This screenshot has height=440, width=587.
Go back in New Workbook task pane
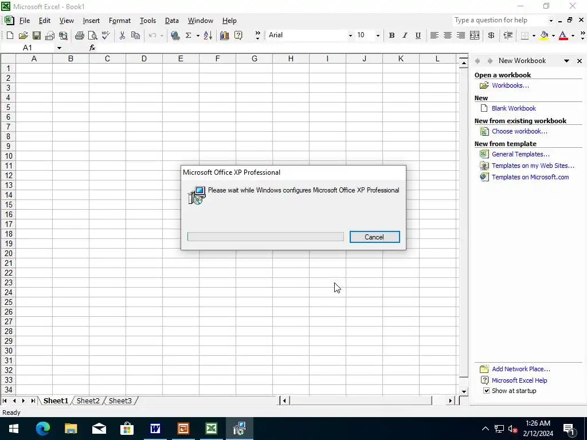click(478, 61)
